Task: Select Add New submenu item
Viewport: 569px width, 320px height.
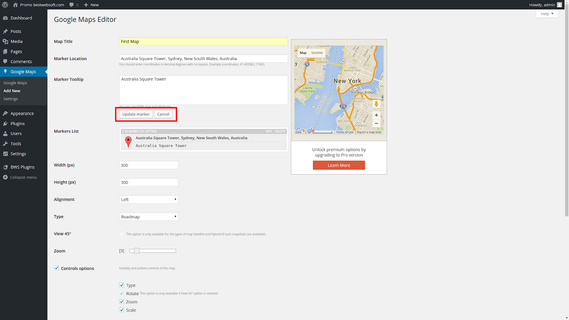Action: click(x=12, y=91)
